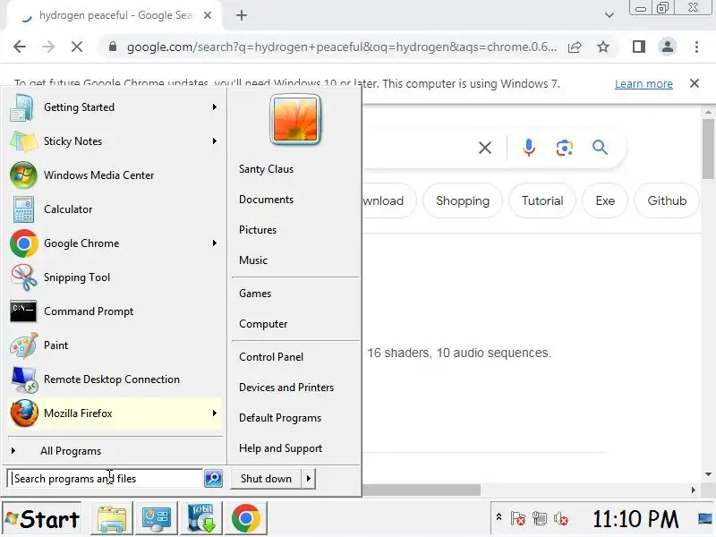Share this page icon in address bar
Image resolution: width=716 pixels, height=537 pixels.
tap(575, 47)
